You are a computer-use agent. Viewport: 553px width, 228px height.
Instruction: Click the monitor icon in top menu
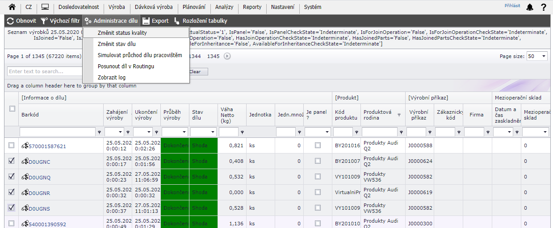point(45,7)
